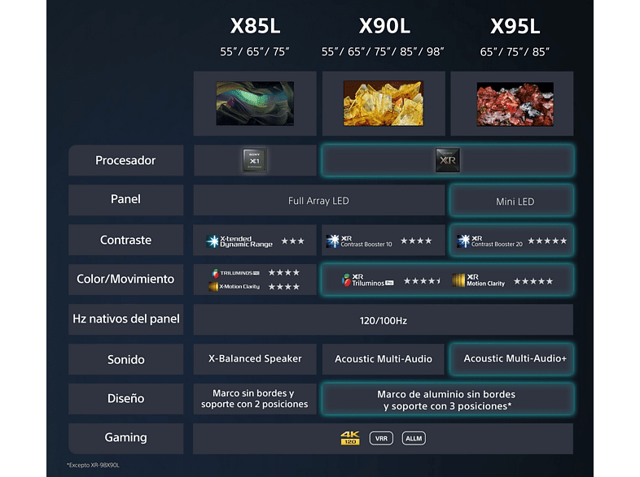The image size is (640, 477).
Task: Click the X-tended Dynamic Range logo
Action: point(239,241)
